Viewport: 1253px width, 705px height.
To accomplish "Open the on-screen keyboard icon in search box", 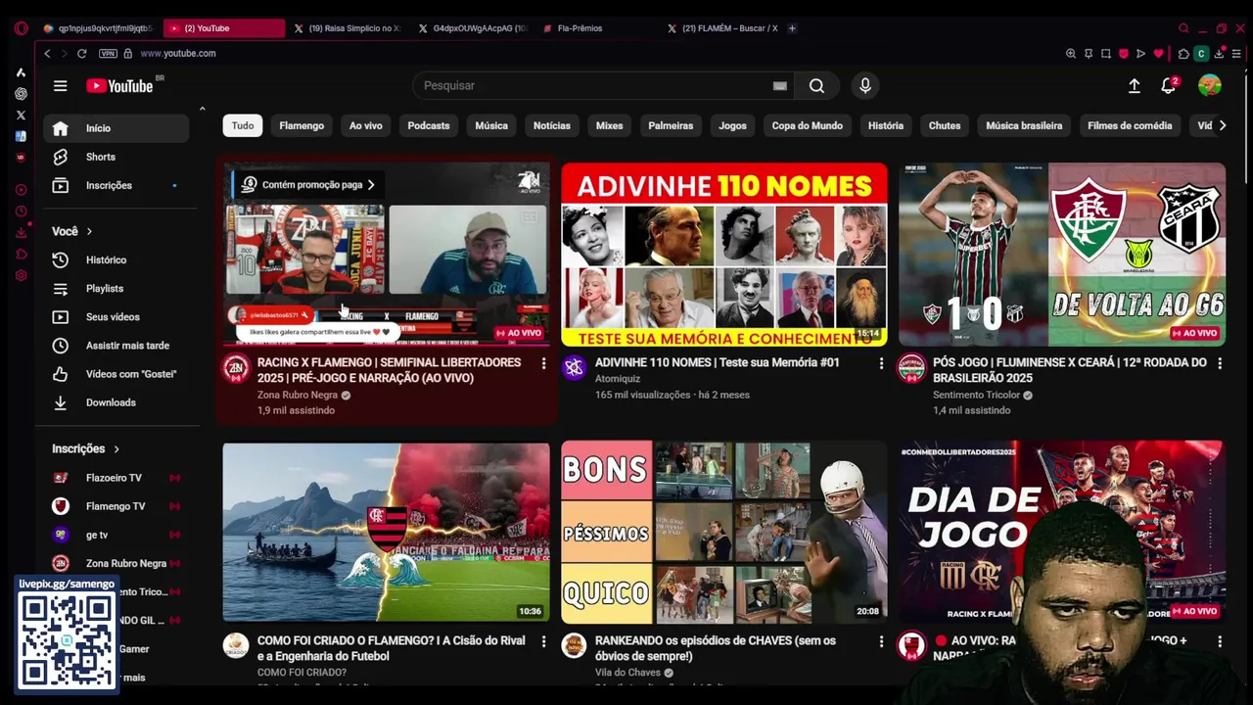I will click(779, 86).
